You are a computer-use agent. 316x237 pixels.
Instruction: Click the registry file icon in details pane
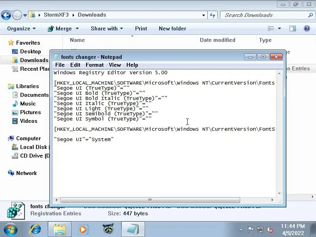tap(16, 211)
